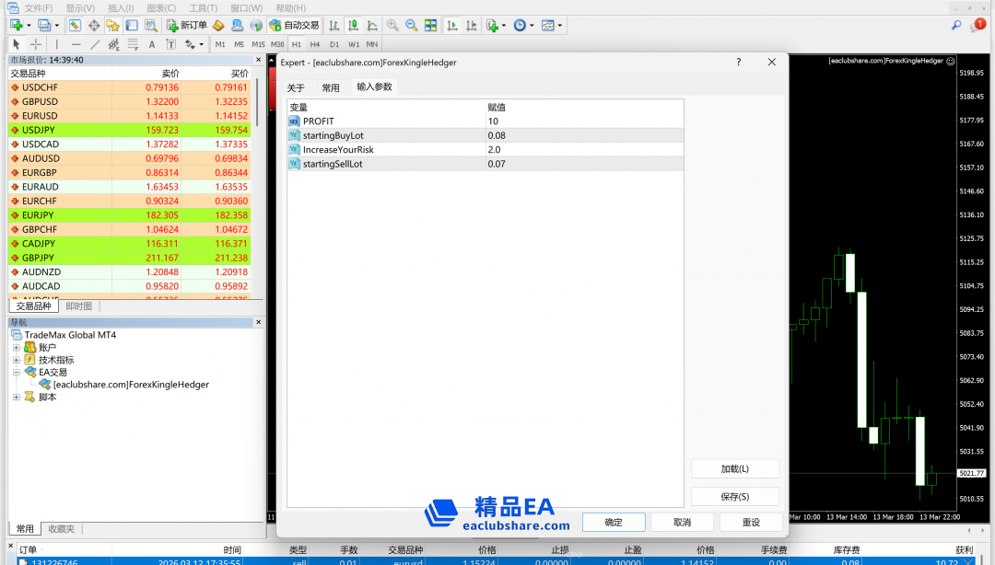Open the 图表(C) menu

coord(161,7)
